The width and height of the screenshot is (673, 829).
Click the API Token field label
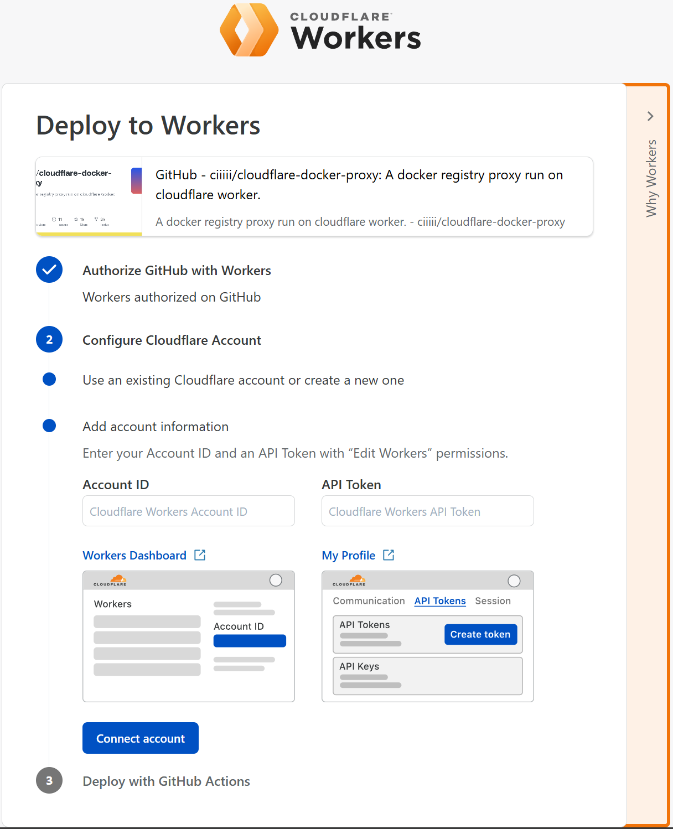(351, 485)
